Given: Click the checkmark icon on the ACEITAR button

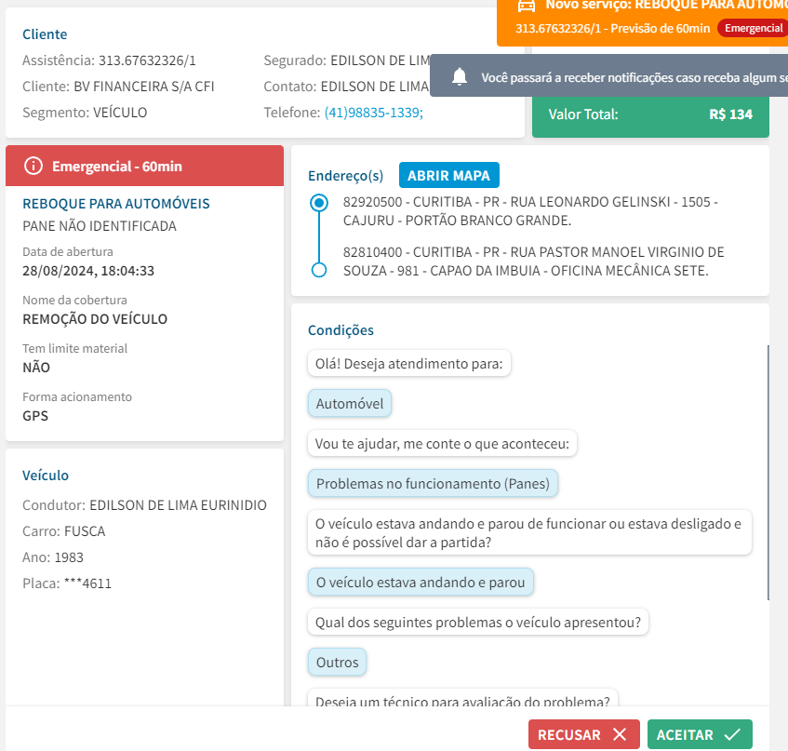Looking at the screenshot, I should (x=732, y=734).
